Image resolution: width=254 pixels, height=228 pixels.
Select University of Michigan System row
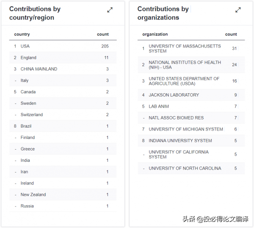[x=185, y=129]
